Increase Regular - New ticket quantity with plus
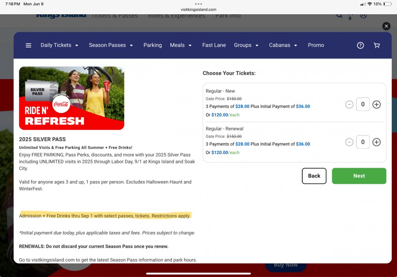The width and height of the screenshot is (397, 277). click(376, 104)
